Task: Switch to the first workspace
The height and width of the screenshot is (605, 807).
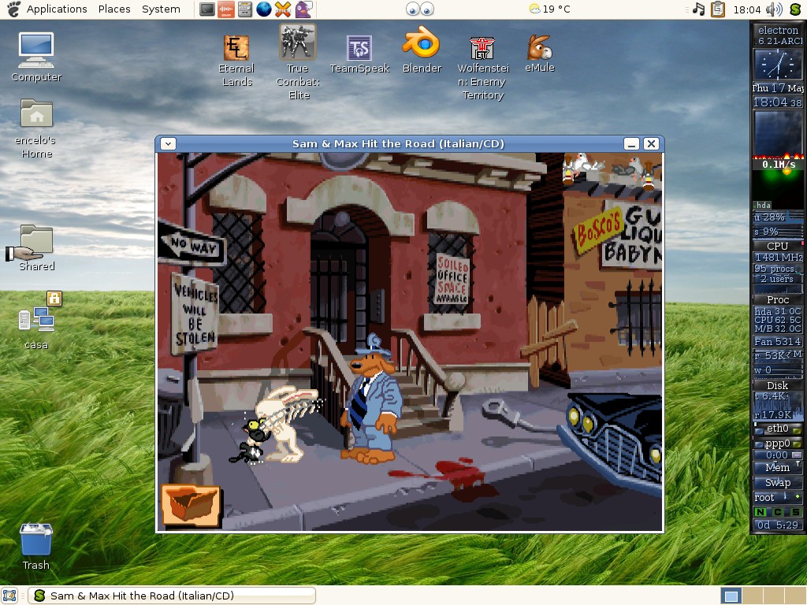Action: point(731,596)
